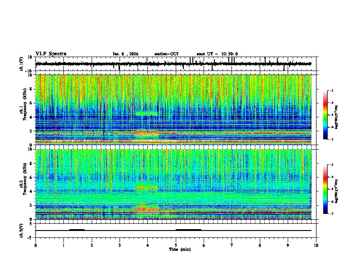Click time axis tick label '7'
This screenshot has height=275, width=356.
coord(232,245)
